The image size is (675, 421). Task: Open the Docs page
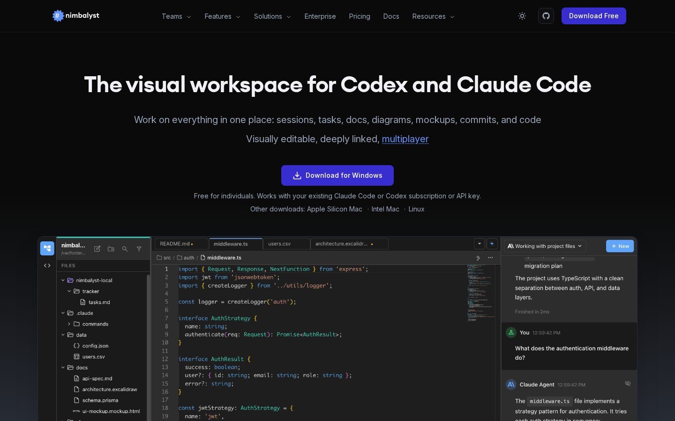point(391,16)
